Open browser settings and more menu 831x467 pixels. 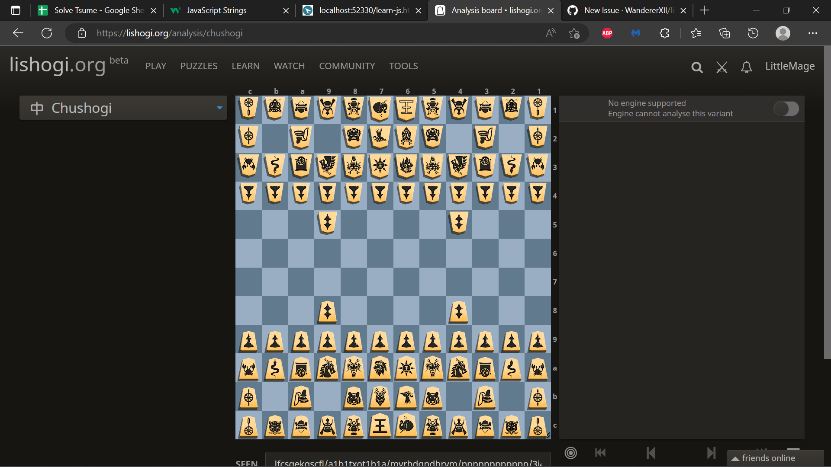(x=813, y=33)
